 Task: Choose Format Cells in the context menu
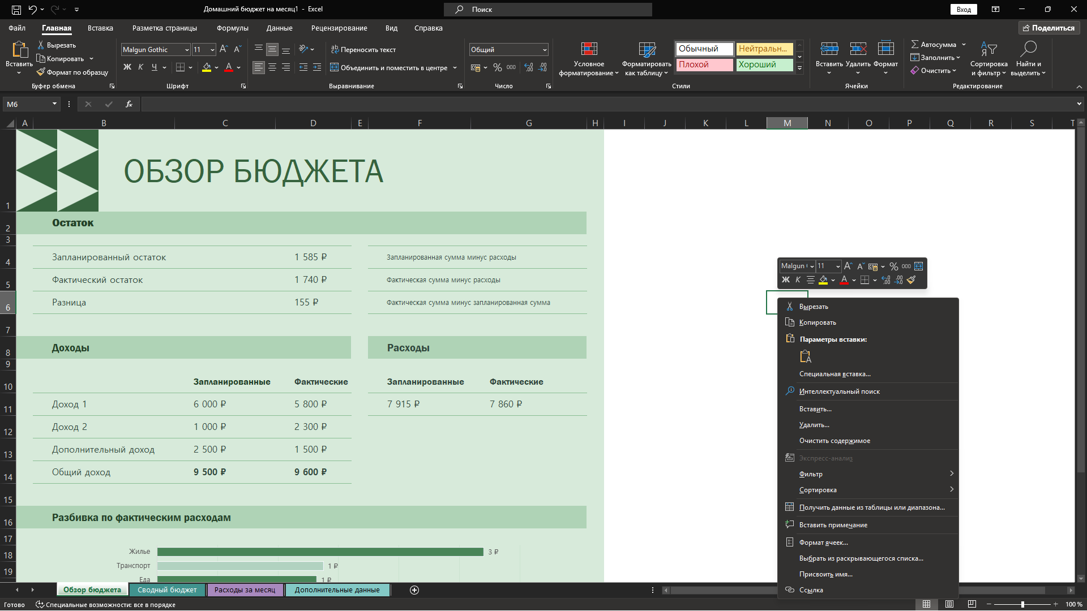coord(823,543)
